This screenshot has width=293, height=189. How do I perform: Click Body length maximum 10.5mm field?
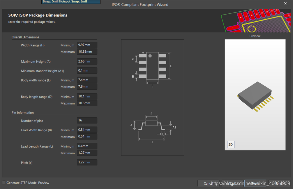tap(87, 103)
